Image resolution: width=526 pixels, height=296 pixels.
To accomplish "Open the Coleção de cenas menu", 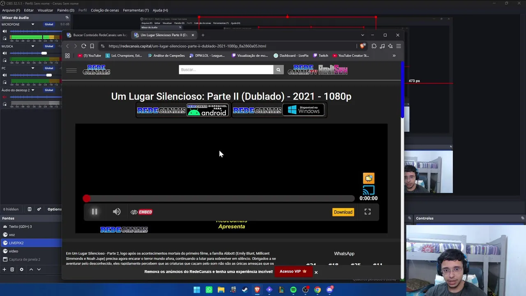I will [x=105, y=10].
